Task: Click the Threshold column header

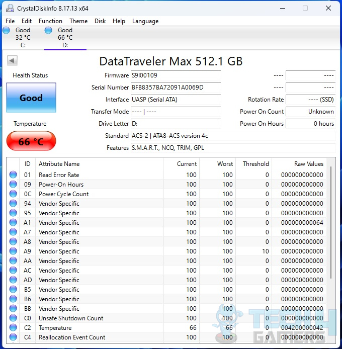Action: coord(254,164)
